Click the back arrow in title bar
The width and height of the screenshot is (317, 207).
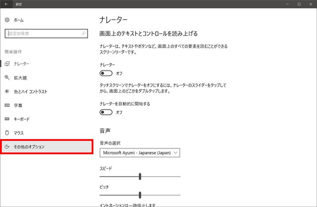click(6, 4)
